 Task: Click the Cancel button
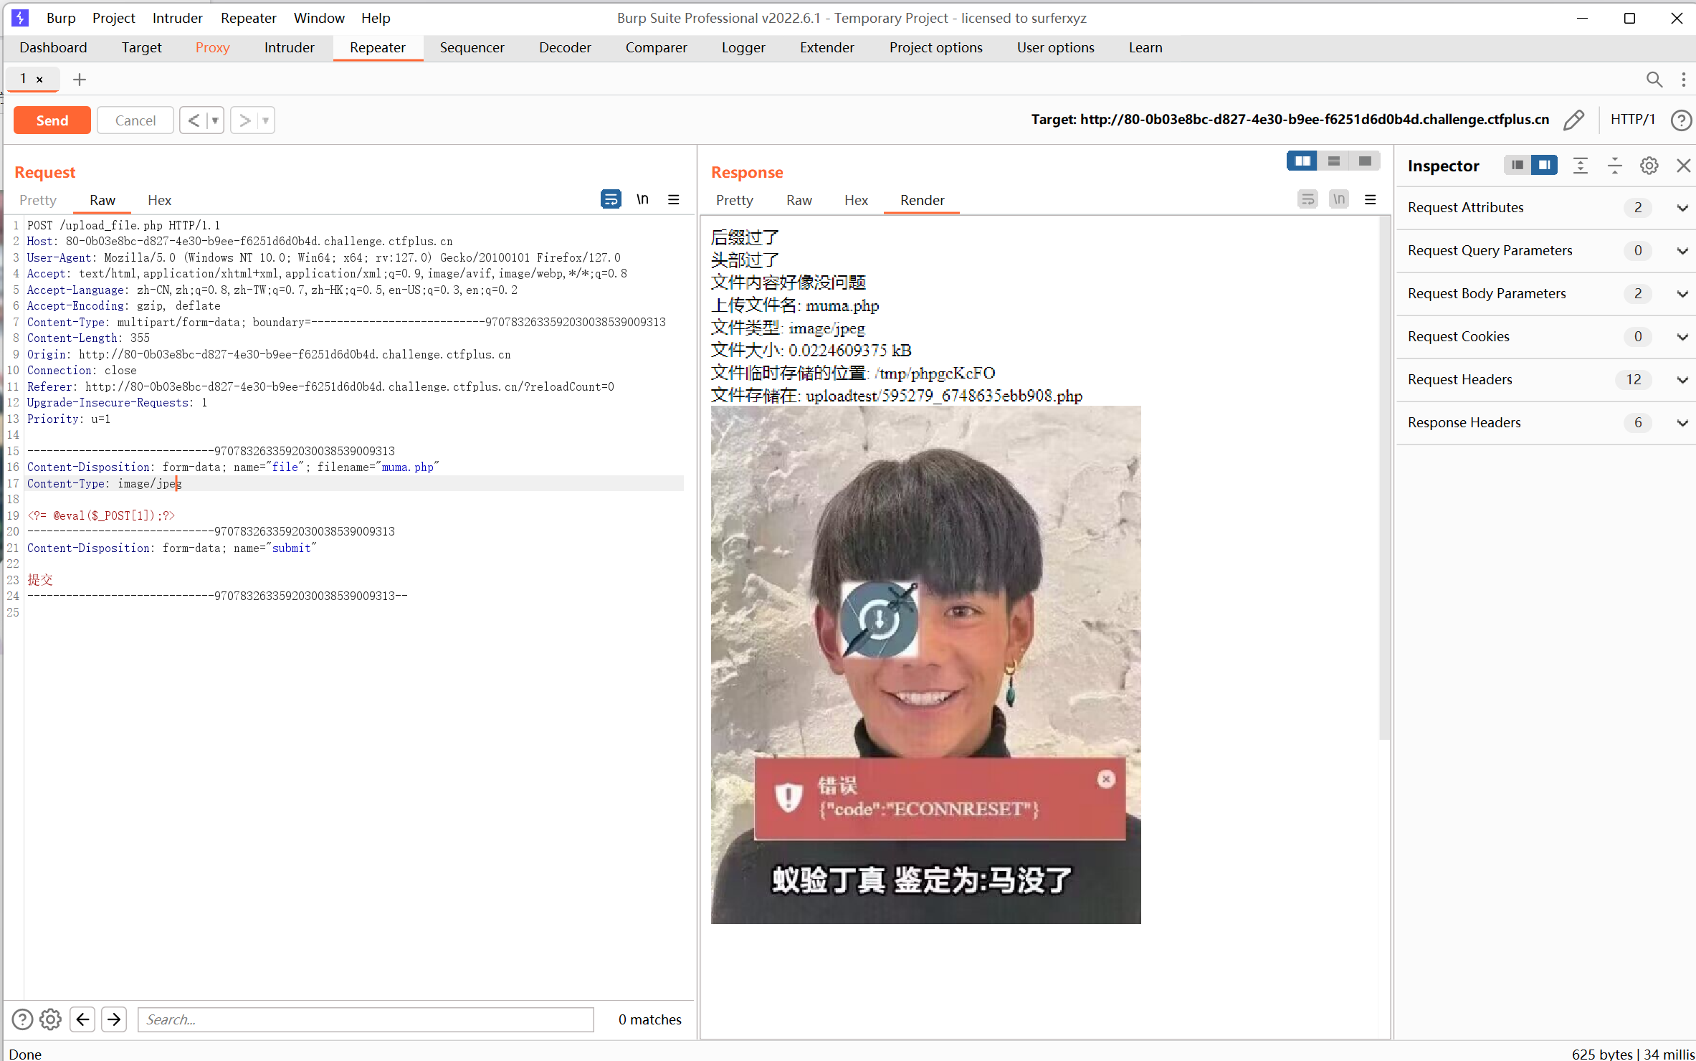(135, 120)
